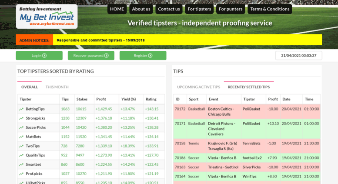Click trend icon beside Smartbet
This screenshot has width=338, height=184.
click(x=21, y=164)
